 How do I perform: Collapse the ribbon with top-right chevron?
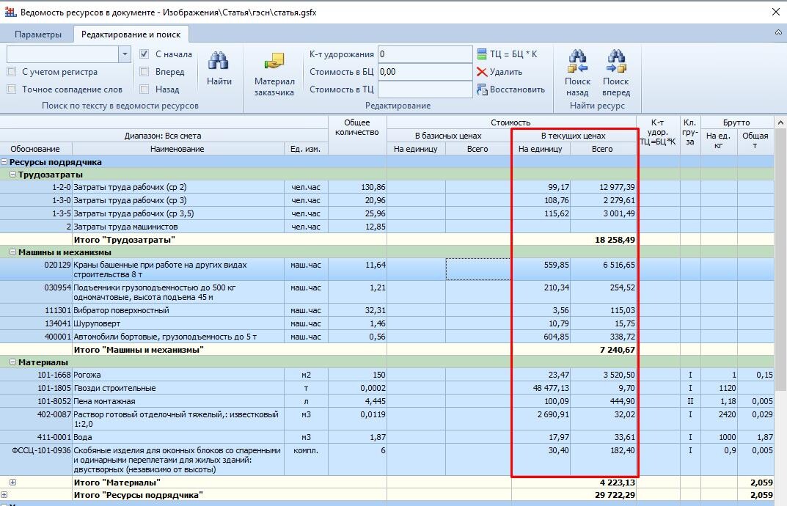point(778,32)
